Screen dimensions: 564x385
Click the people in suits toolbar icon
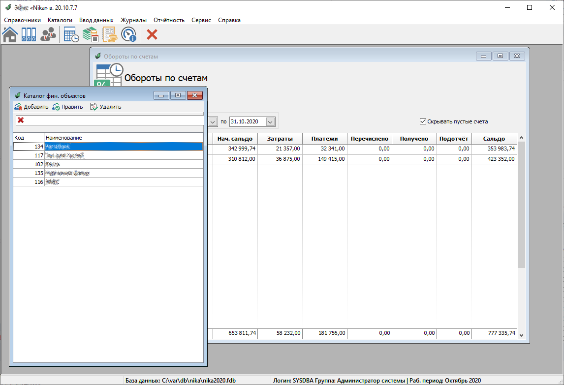pos(48,34)
